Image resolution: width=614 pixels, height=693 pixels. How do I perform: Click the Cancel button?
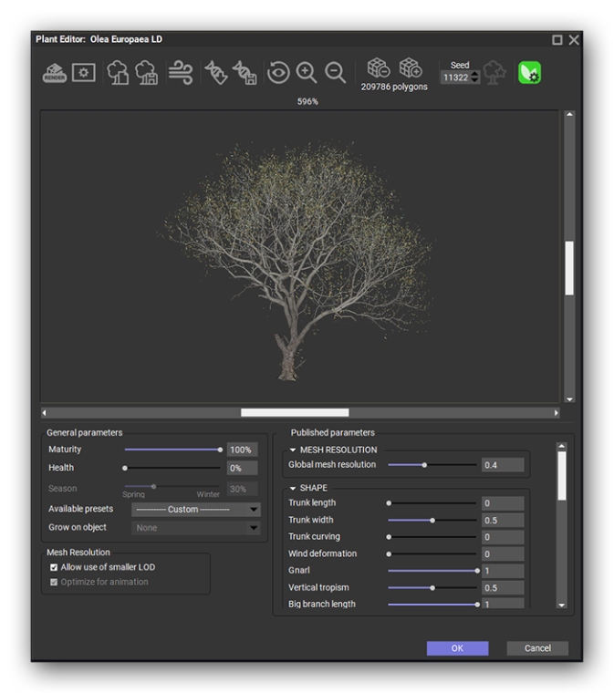tap(537, 648)
